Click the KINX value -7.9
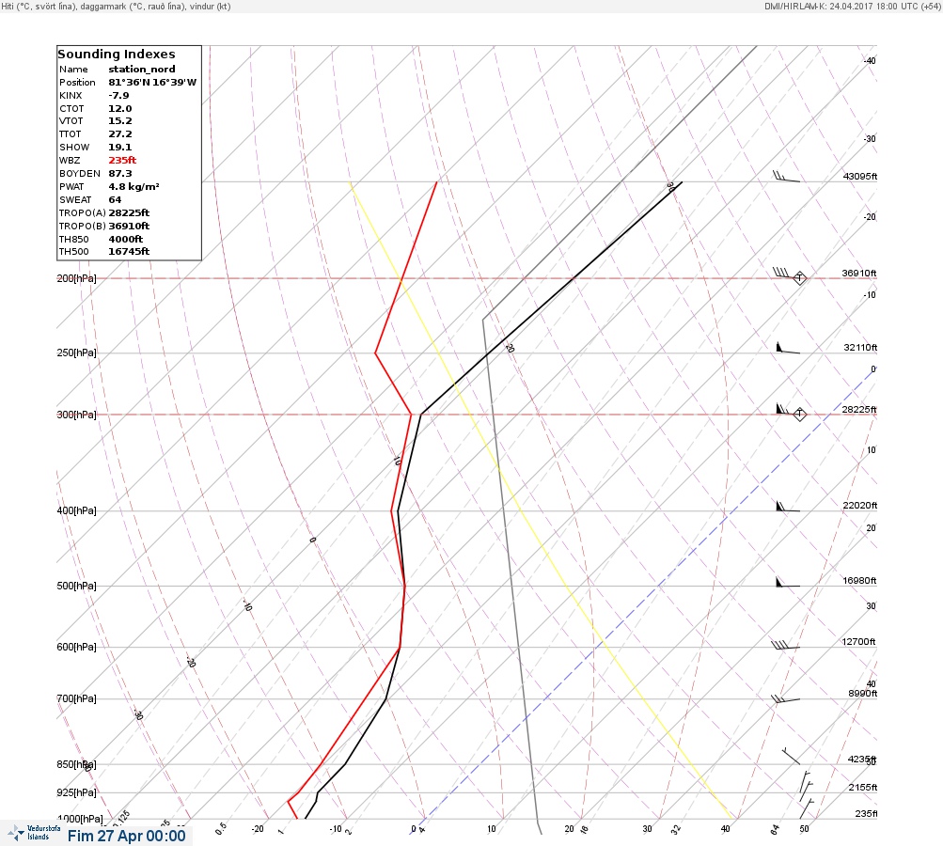Screen dimensions: 943x846 [118, 96]
